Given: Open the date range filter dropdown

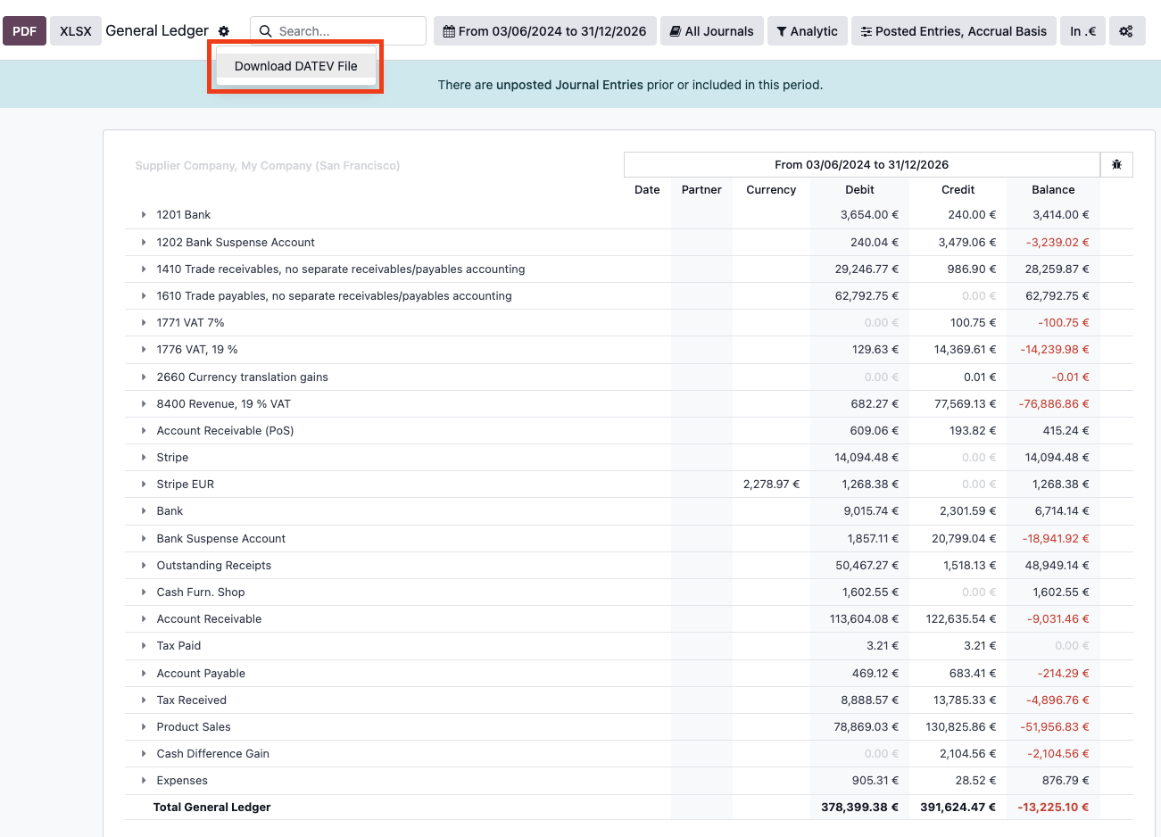Looking at the screenshot, I should click(545, 31).
